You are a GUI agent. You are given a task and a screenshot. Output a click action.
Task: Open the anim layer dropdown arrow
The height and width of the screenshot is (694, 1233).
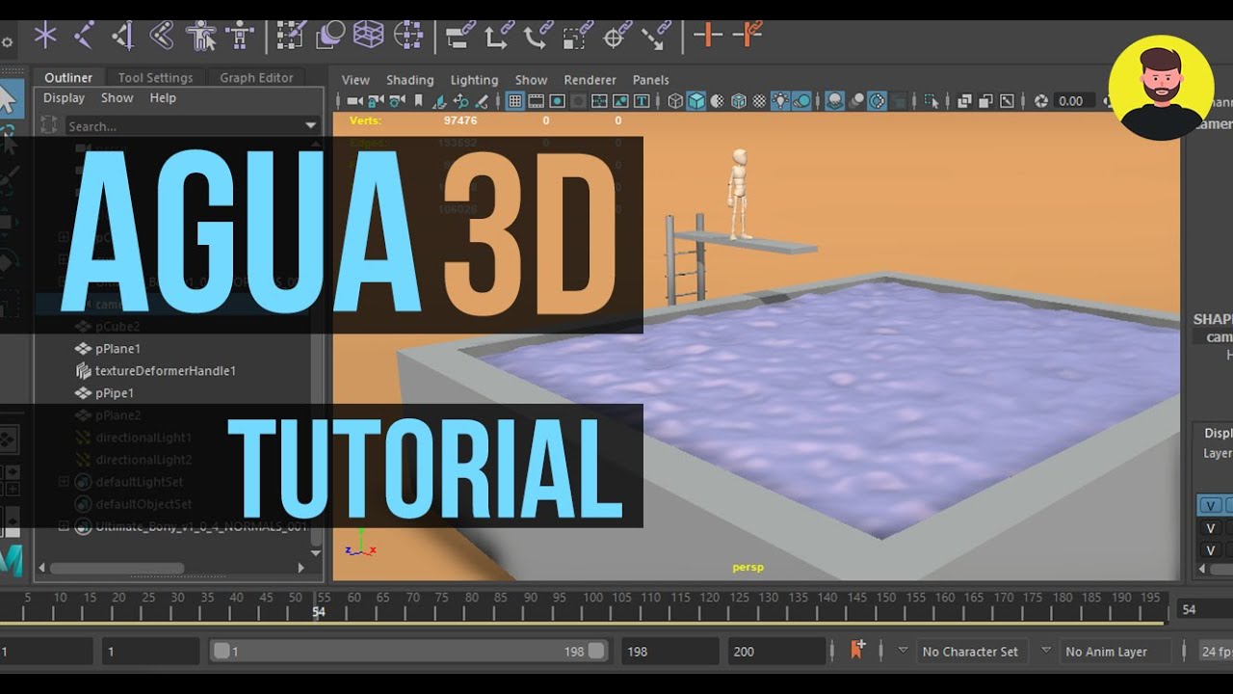[x=1046, y=651]
